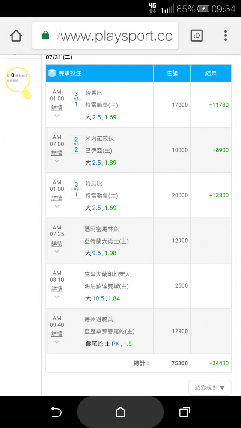Image resolution: width=241 pixels, height=428 pixels.
Task: Tap the coin stack icon beside 賽事投注
Action: tap(52, 73)
